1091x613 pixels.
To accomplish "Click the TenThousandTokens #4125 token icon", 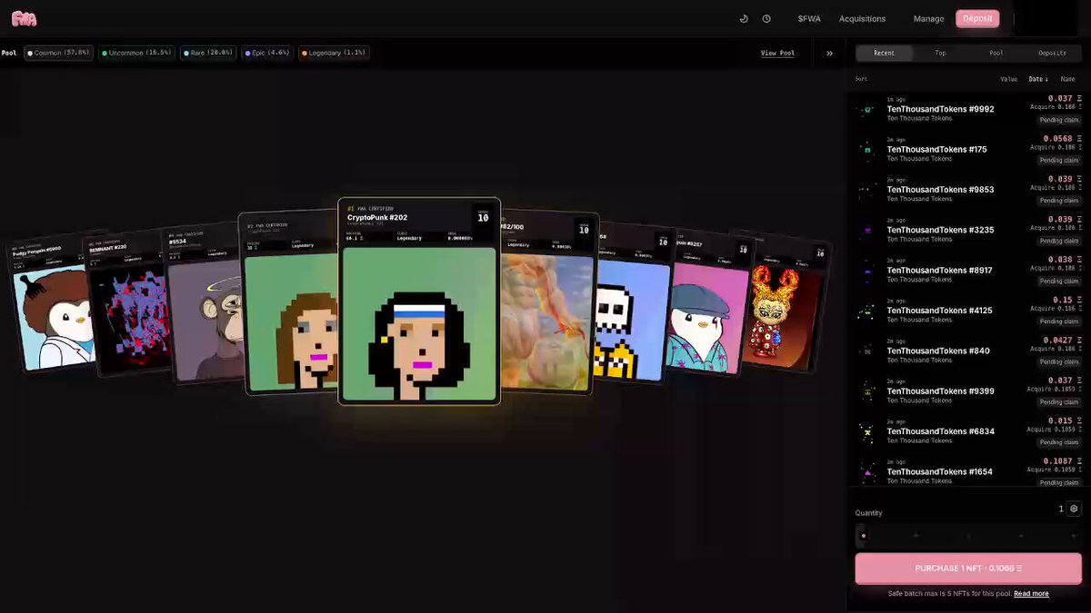I will pos(867,311).
